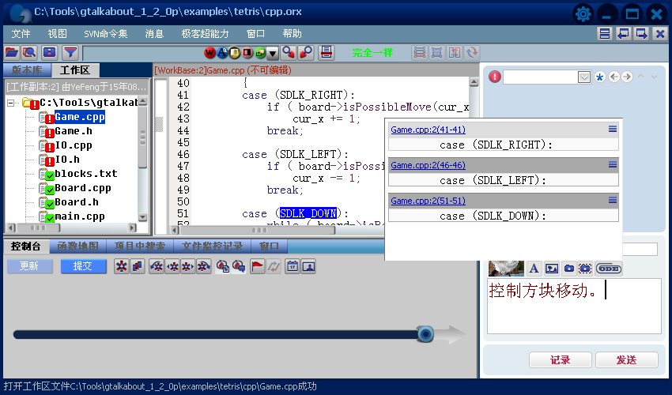Open menu icon for Game.cpp:2(41-41) snippet
This screenshot has height=395, width=672.
(613, 129)
